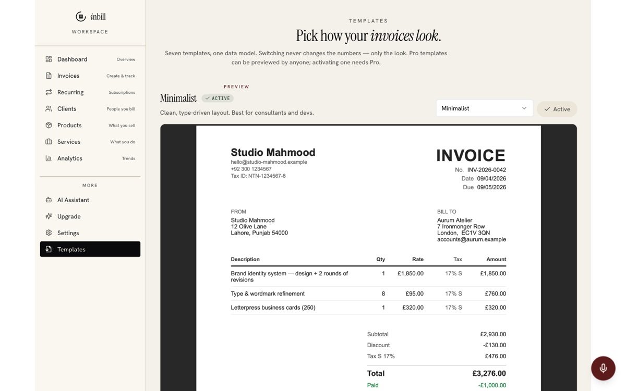Click the invoice preview page thumbnail
This screenshot has width=626, height=391.
click(x=368, y=258)
